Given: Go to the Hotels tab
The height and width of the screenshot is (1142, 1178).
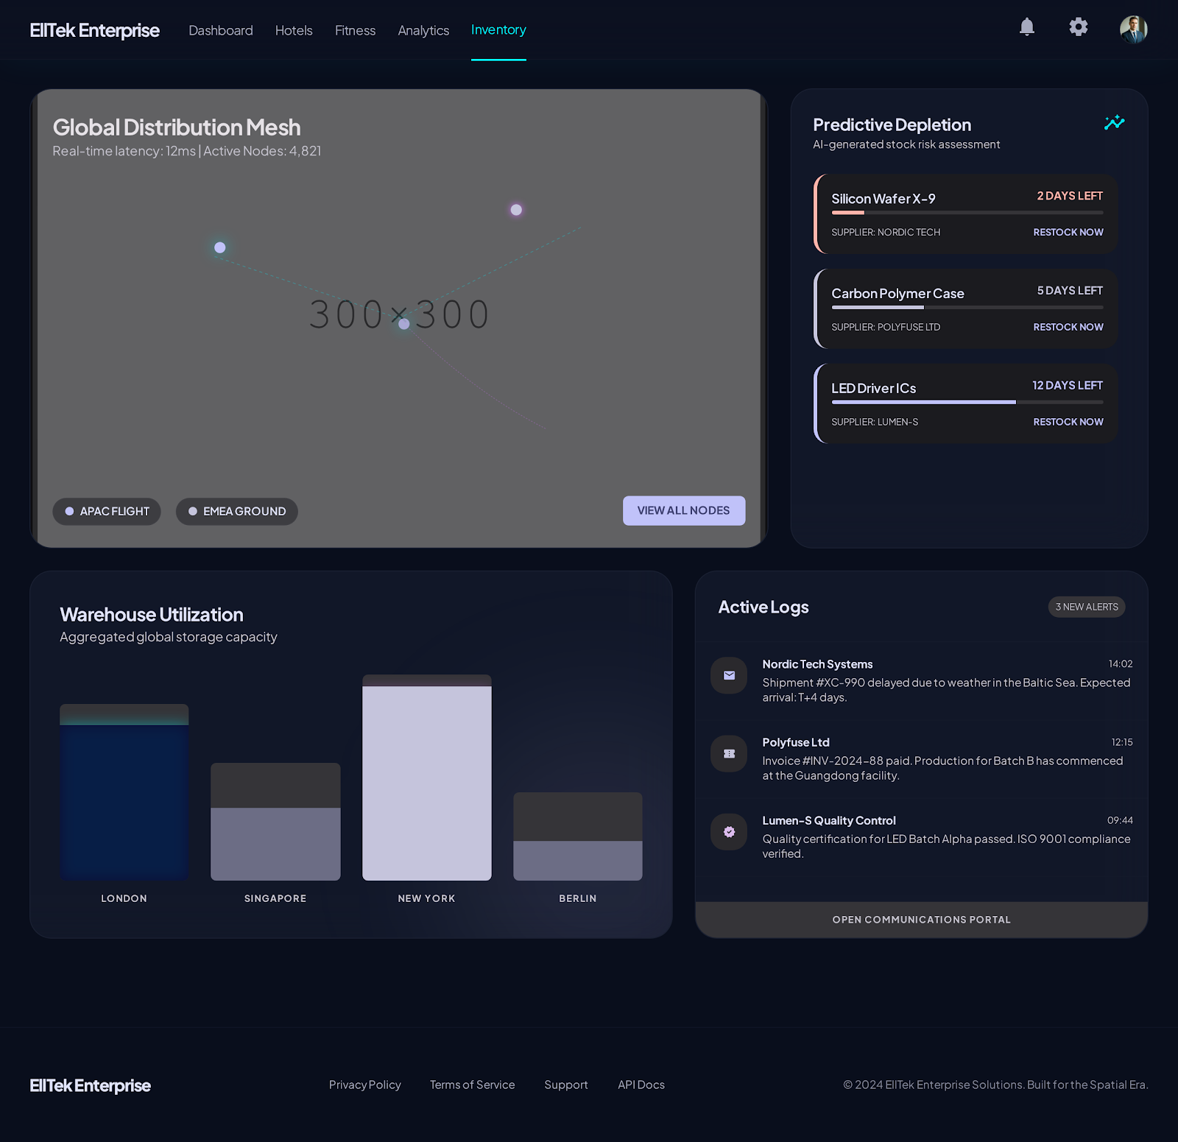Looking at the screenshot, I should (294, 30).
